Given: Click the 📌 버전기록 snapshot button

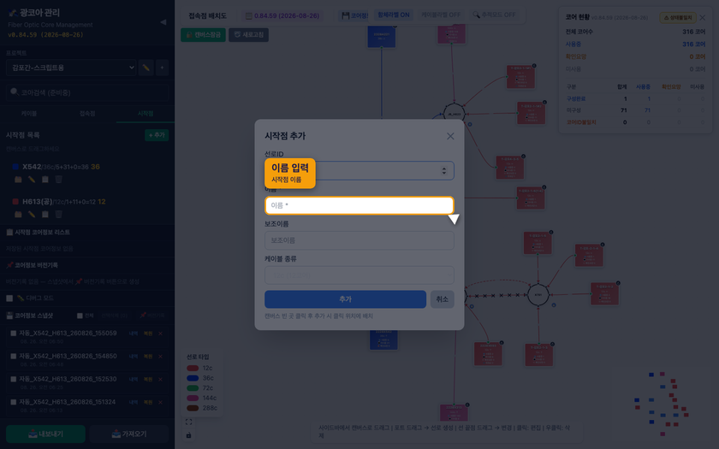Looking at the screenshot, I should [152, 316].
